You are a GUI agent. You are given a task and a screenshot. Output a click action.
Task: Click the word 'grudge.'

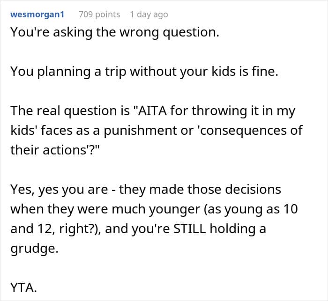[x=34, y=249]
